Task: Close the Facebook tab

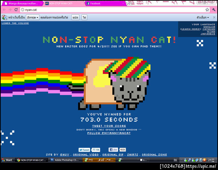Action: 123,4
